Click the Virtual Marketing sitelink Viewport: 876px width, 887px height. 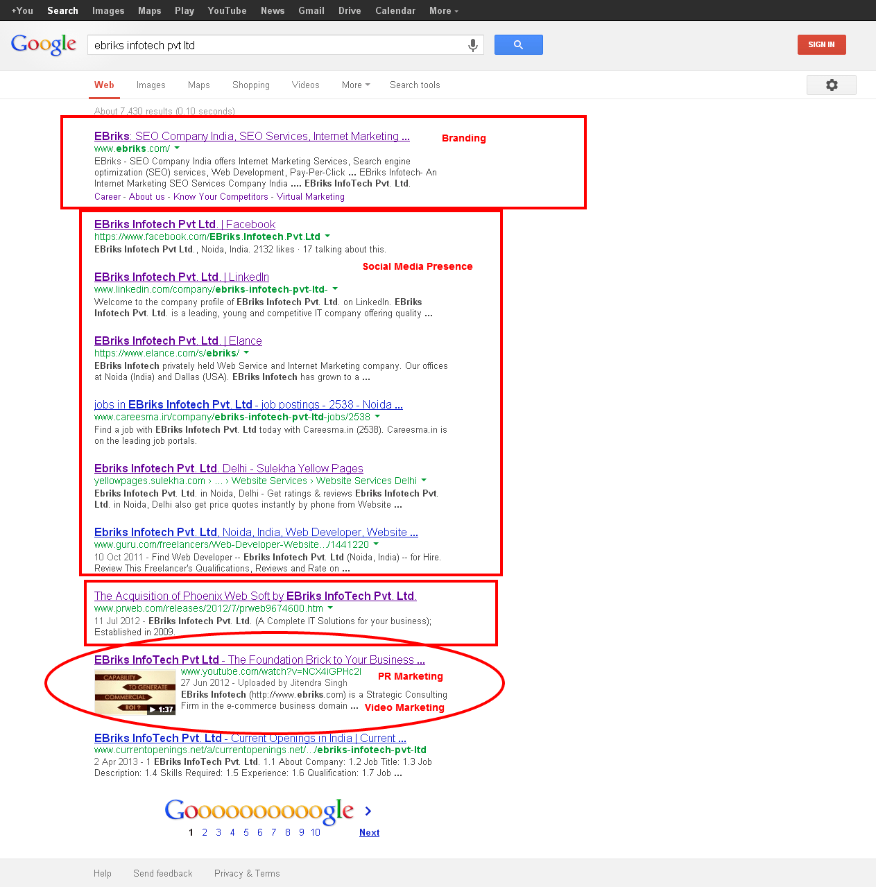click(311, 196)
